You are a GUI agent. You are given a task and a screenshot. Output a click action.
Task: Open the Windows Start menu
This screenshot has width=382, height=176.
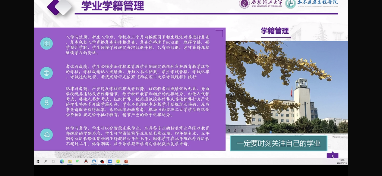pos(38,162)
